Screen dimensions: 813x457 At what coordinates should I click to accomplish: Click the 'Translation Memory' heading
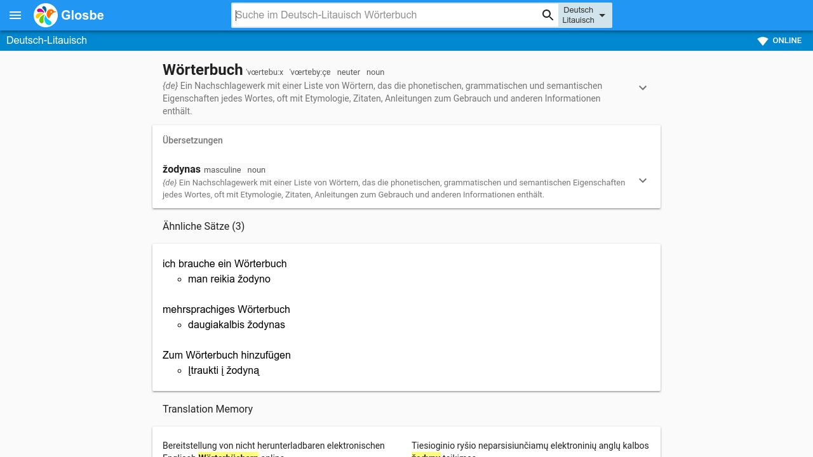coord(208,409)
